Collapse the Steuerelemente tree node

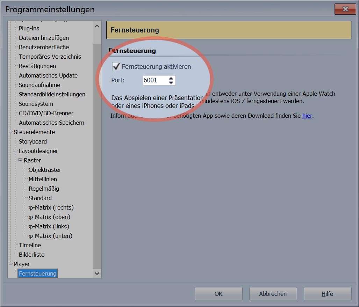[x=10, y=132]
